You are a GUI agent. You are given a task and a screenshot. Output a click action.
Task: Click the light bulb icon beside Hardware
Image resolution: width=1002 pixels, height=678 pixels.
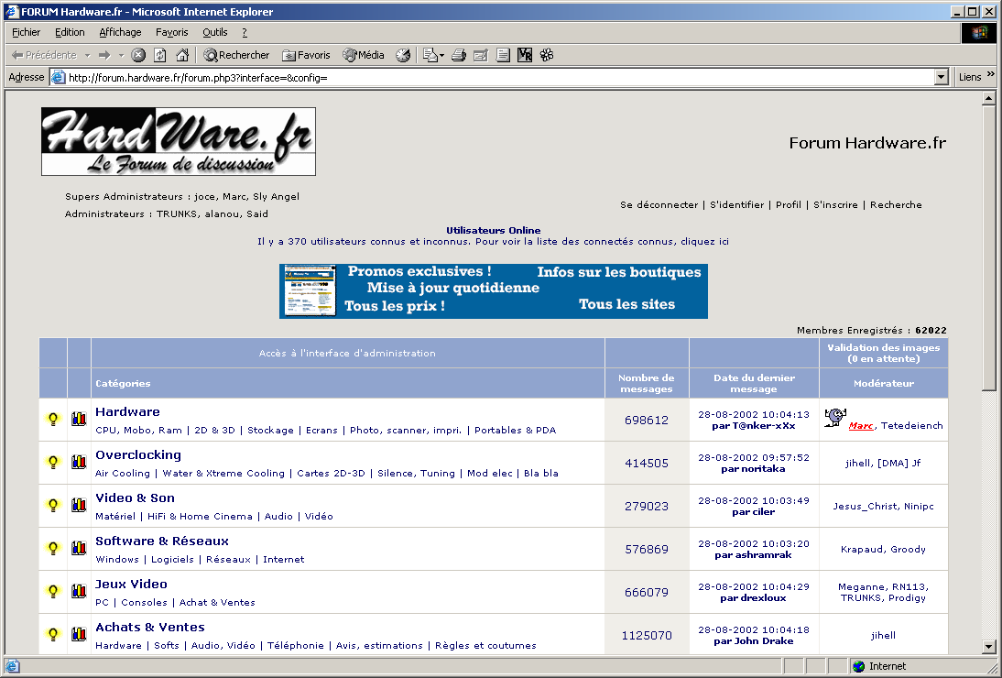pyautogui.click(x=53, y=420)
